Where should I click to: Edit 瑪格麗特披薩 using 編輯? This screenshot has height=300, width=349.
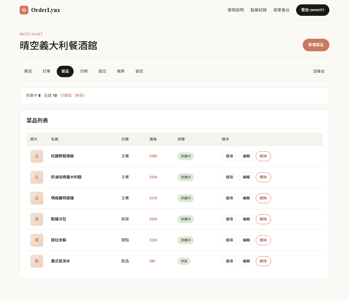246,198
